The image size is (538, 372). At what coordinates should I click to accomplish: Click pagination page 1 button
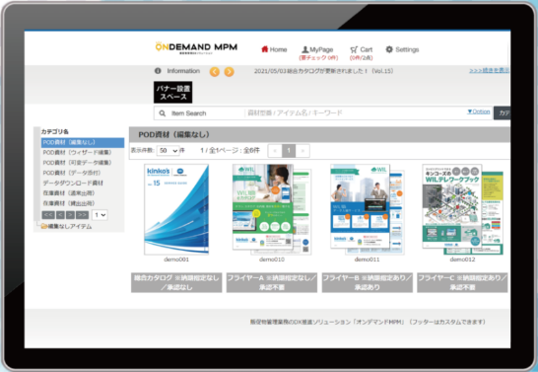[x=289, y=150]
